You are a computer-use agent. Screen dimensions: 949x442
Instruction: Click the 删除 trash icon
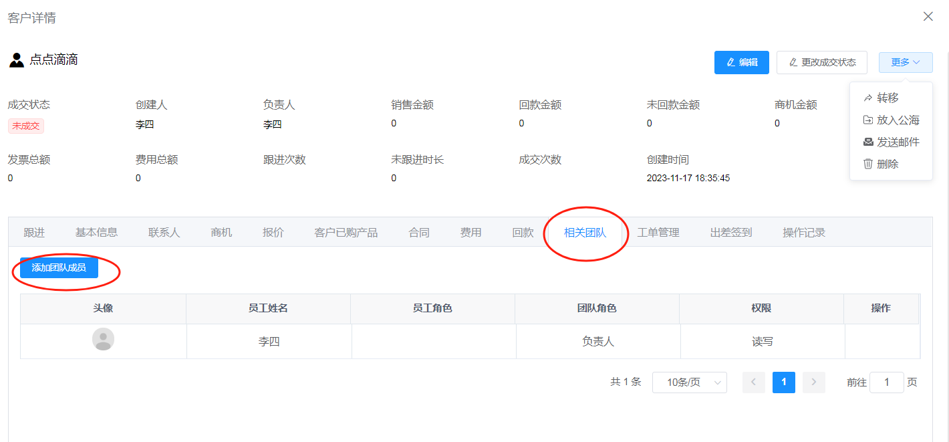tap(868, 164)
